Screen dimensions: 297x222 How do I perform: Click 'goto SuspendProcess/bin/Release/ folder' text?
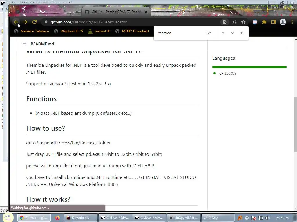click(x=68, y=143)
